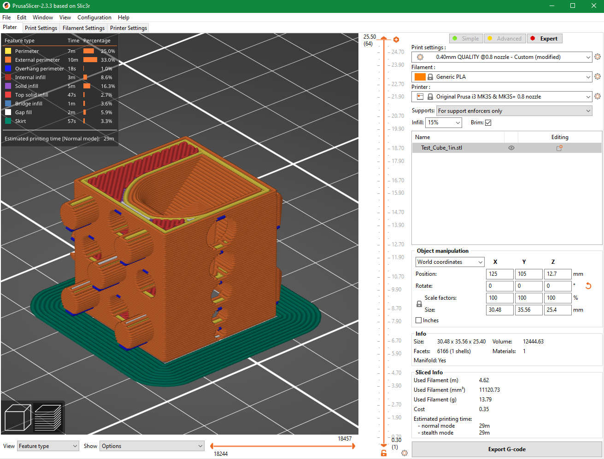Click the edit icon for Test_Cube_1in.stl
This screenshot has height=459, width=604.
(559, 148)
